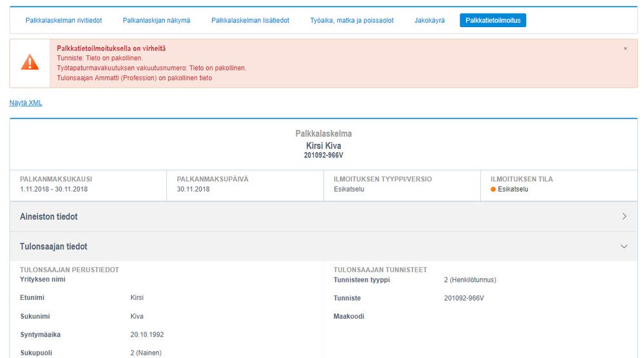The height and width of the screenshot is (358, 644).
Task: Click the Etunimi value Kirsi
Action: coord(137,297)
